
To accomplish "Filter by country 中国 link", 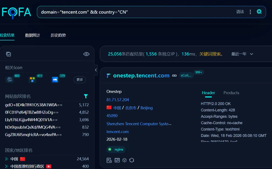I will (117, 108).
